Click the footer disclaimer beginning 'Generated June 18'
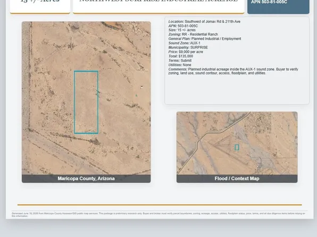Screen dimensions: 317x237 click(x=158, y=215)
